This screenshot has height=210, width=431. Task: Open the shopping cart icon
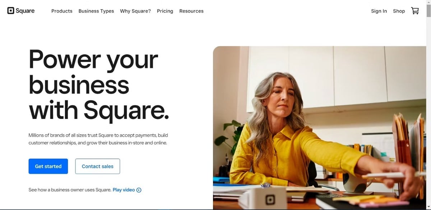(415, 11)
